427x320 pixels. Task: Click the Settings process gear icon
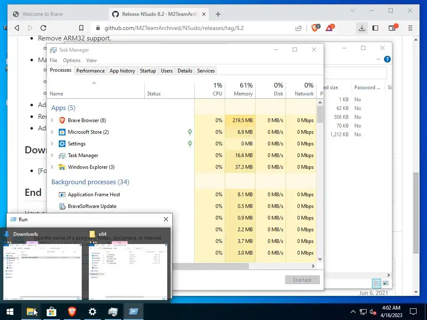pyautogui.click(x=62, y=144)
